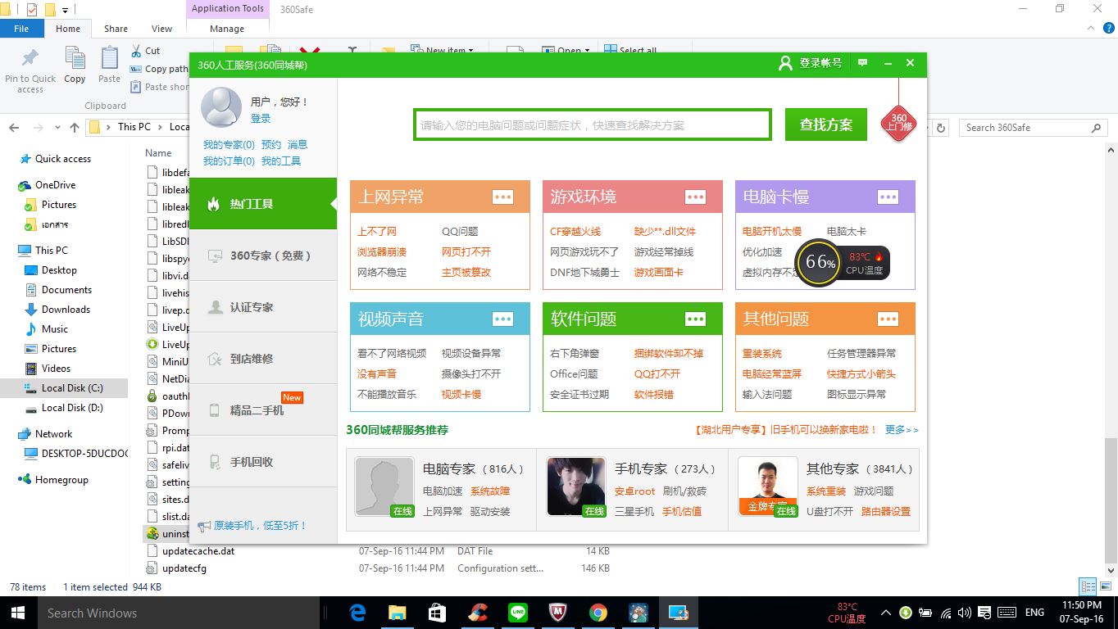
Task: Open the File tab in Explorer
Action: pyautogui.click(x=21, y=29)
